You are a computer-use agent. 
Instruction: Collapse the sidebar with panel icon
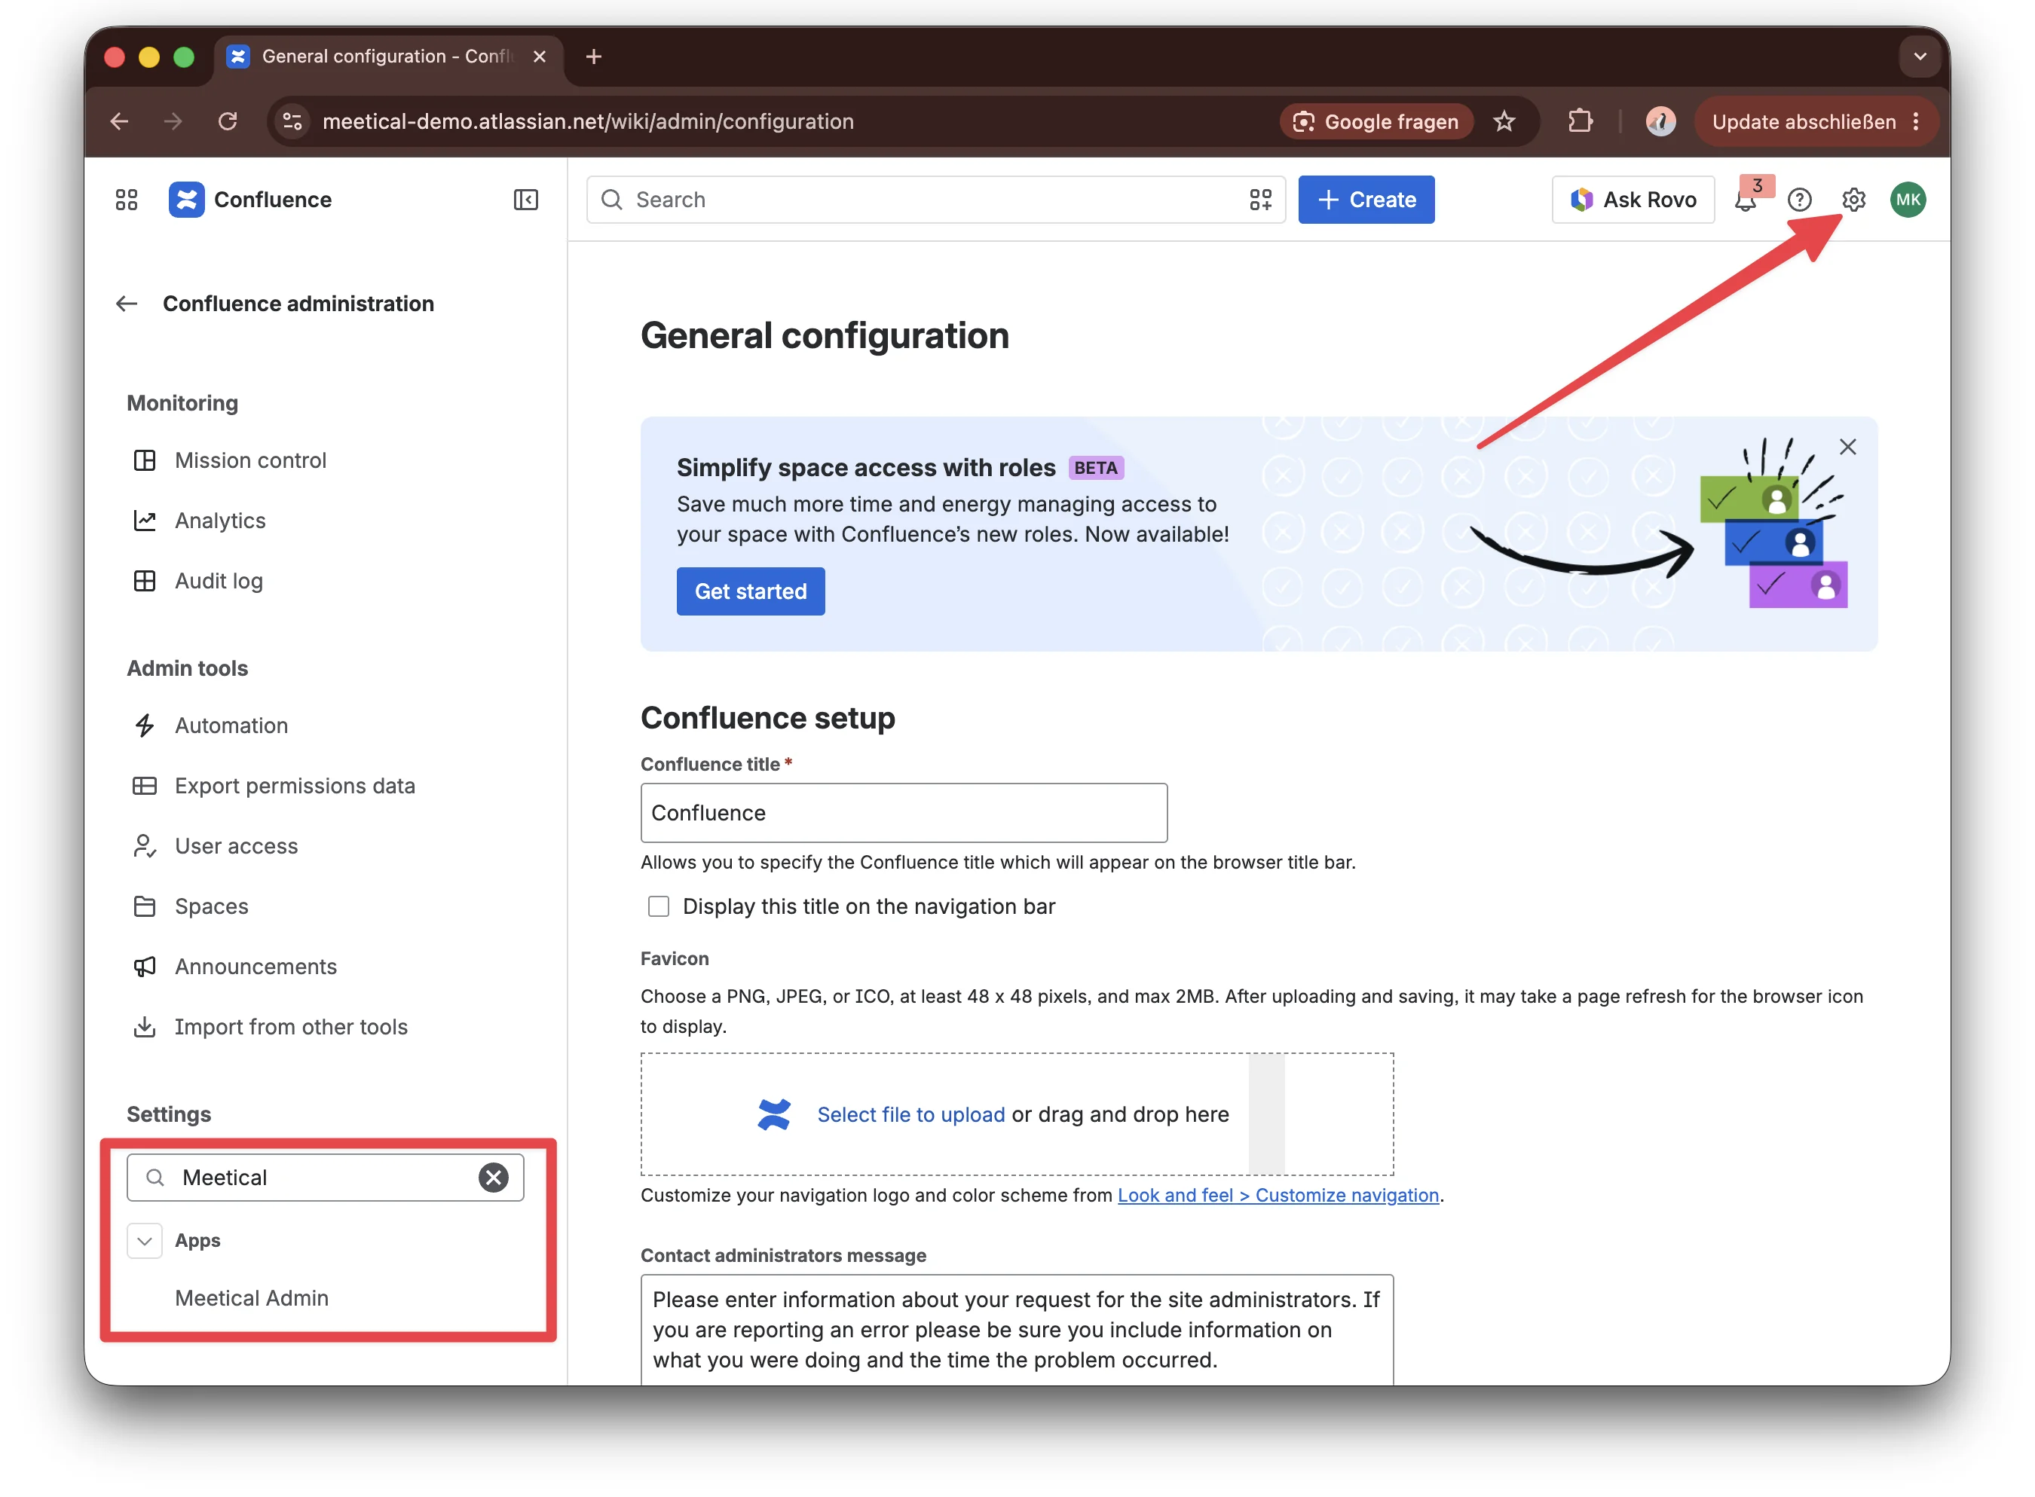tap(526, 200)
